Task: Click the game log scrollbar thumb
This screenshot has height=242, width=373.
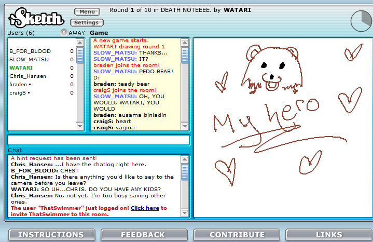Action: 185,55
